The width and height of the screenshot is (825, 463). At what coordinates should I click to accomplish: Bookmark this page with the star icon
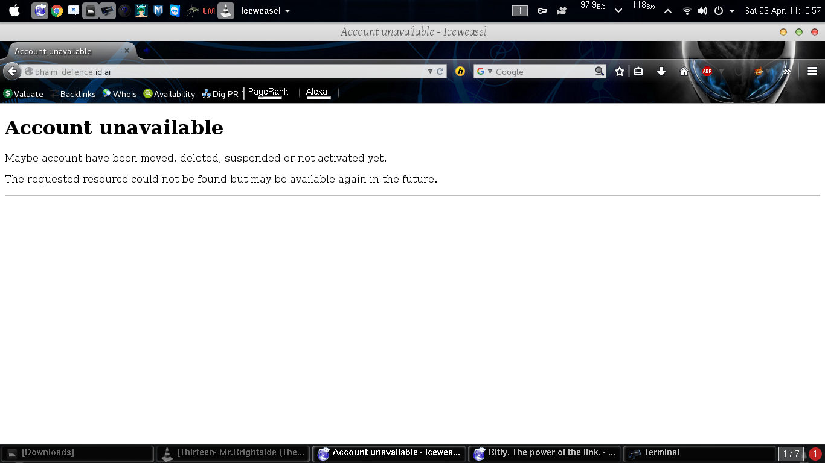tap(619, 71)
